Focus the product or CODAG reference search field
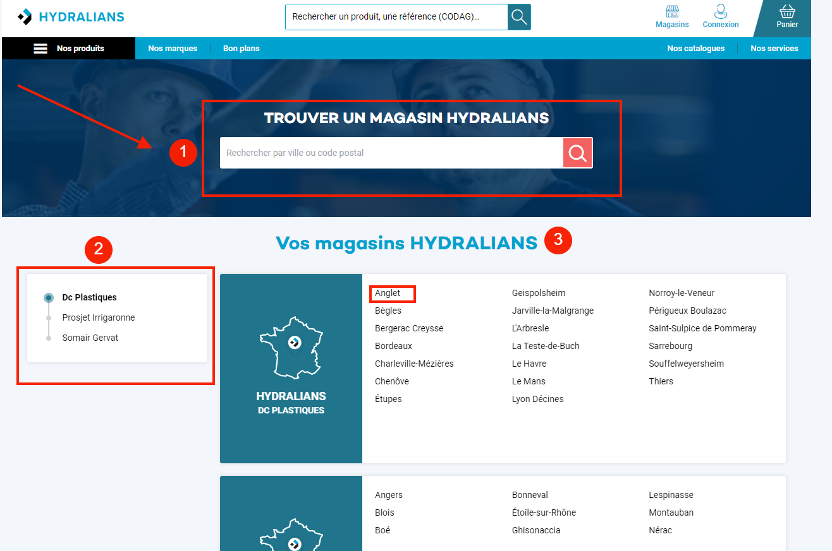Image resolution: width=832 pixels, height=551 pixels. pos(396,17)
